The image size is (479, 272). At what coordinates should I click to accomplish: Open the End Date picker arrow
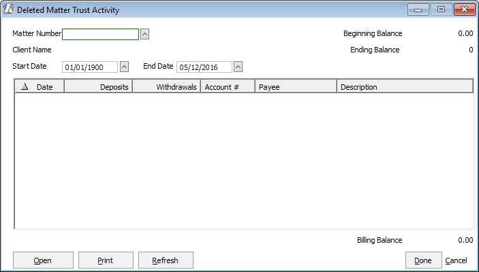(238, 67)
